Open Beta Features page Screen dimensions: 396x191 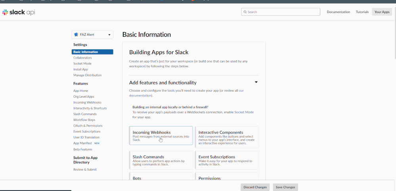coord(82,149)
